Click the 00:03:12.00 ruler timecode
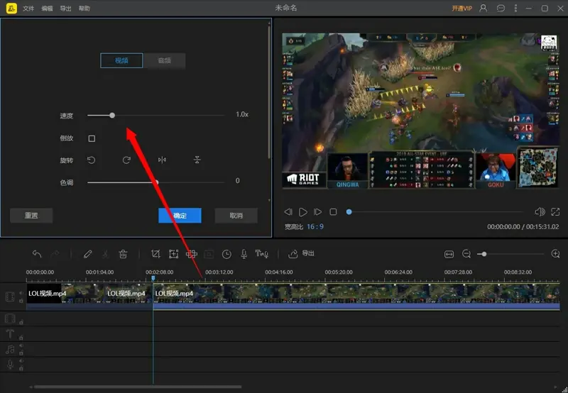This screenshot has height=393, width=568. pyautogui.click(x=219, y=272)
